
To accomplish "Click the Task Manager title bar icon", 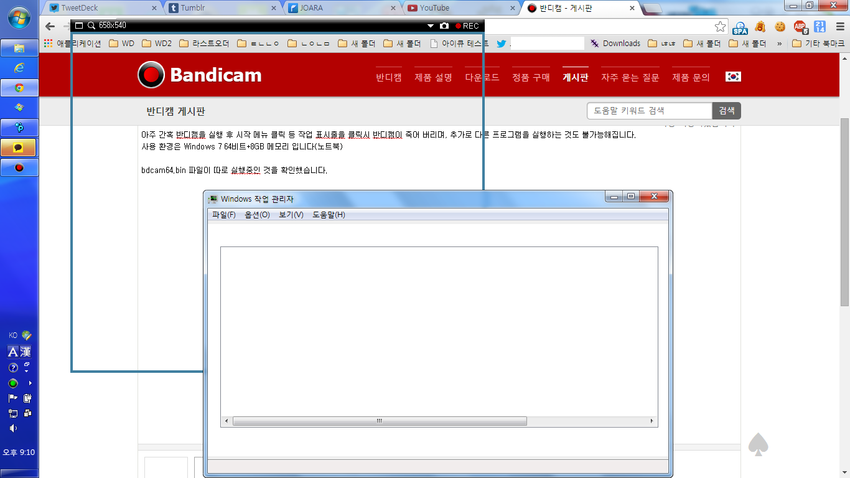I will click(x=213, y=199).
